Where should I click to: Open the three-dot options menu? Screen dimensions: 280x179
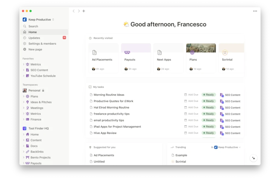point(255,11)
